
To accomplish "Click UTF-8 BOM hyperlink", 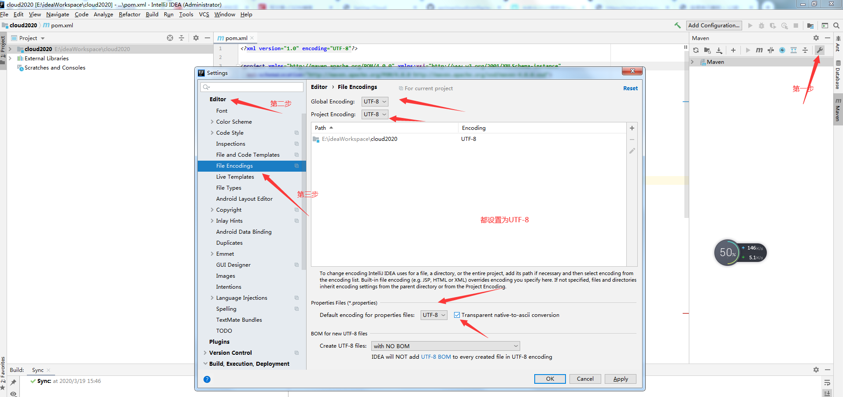I will pos(436,357).
